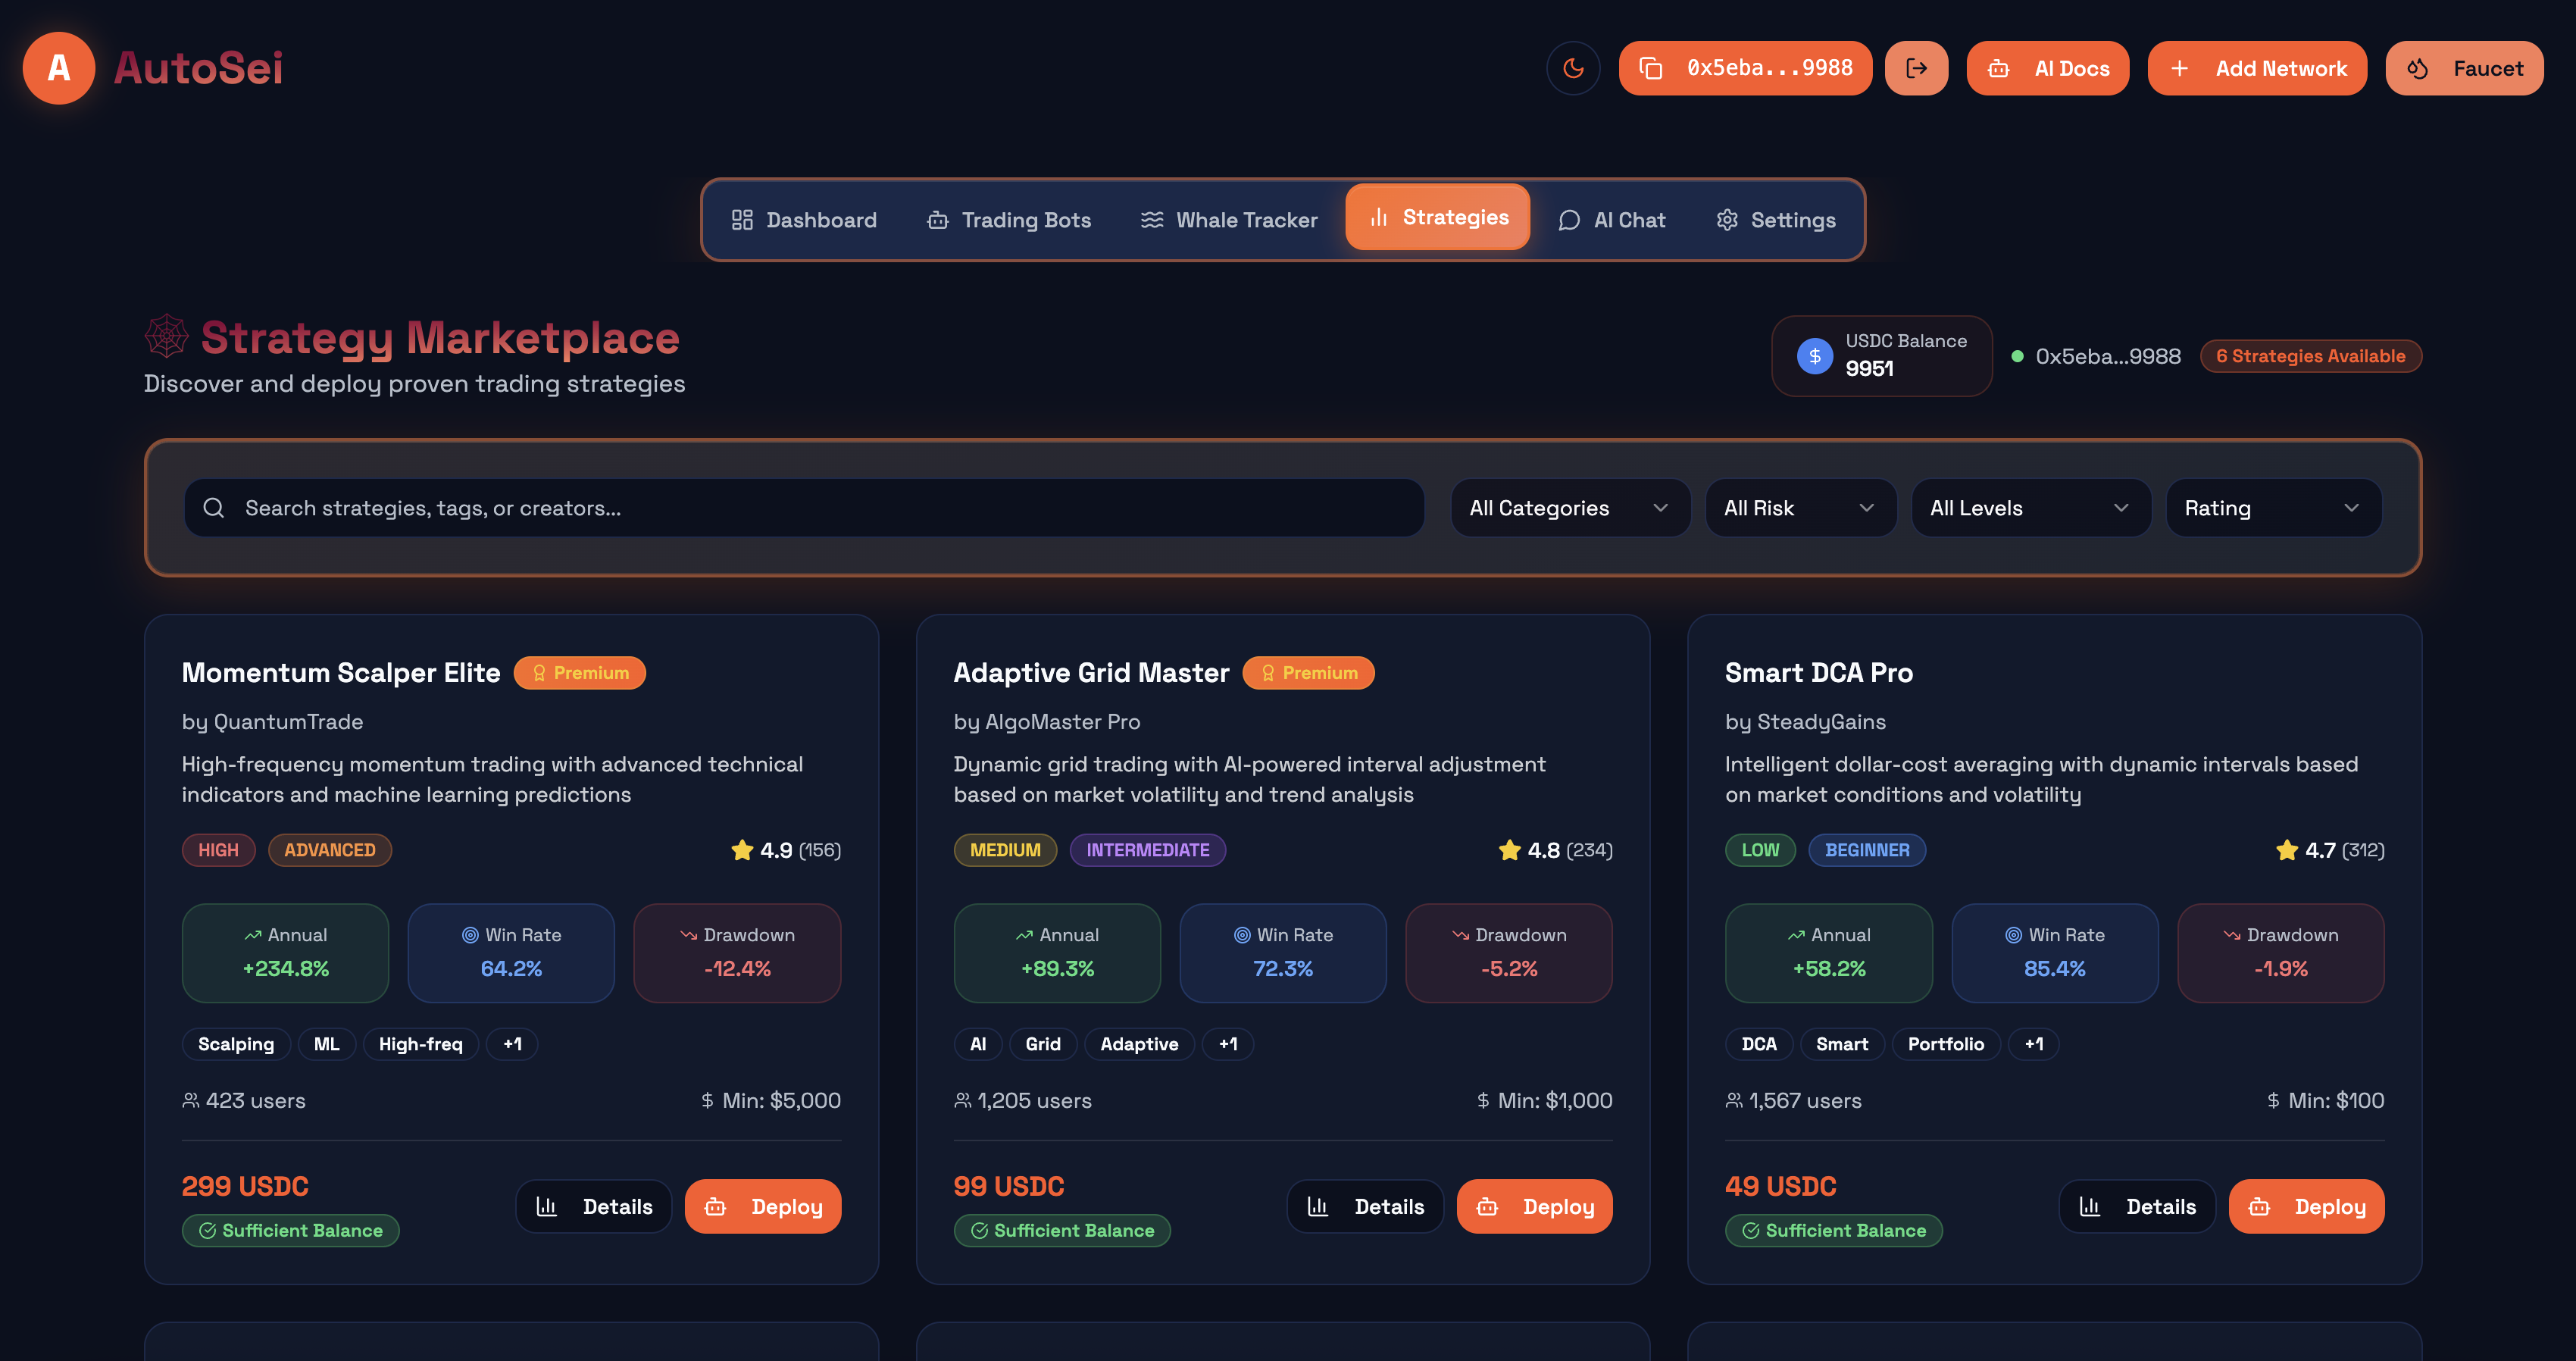Click the USDC Balance dollar icon
Image resolution: width=2576 pixels, height=1361 pixels.
click(x=1814, y=356)
